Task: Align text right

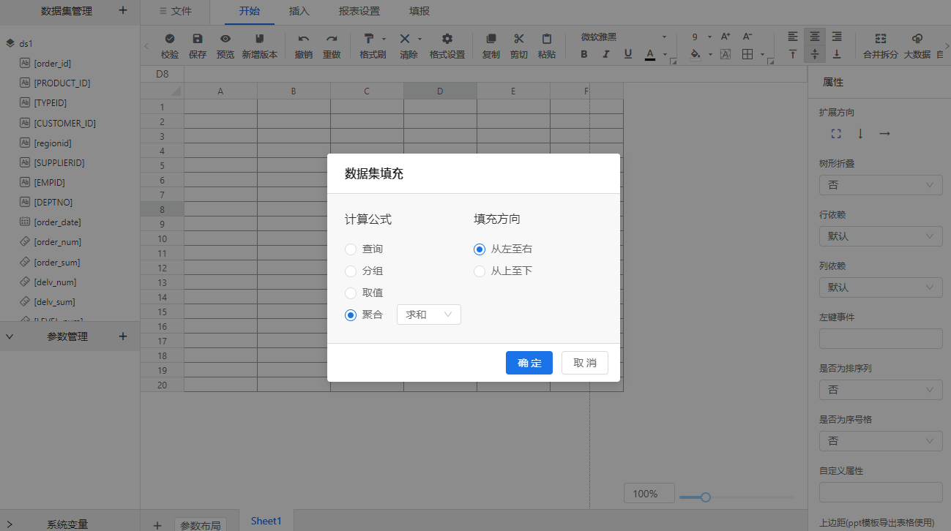Action: point(837,37)
